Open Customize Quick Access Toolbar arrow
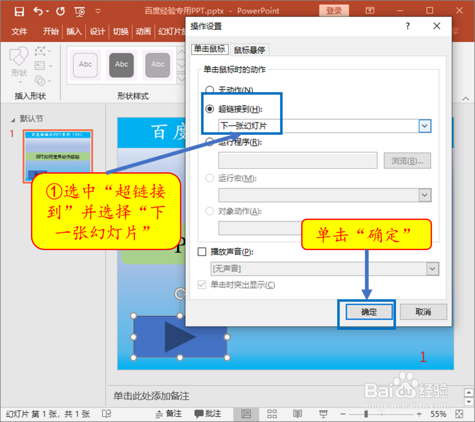Screen dimensions: 475x422 pyautogui.click(x=98, y=11)
